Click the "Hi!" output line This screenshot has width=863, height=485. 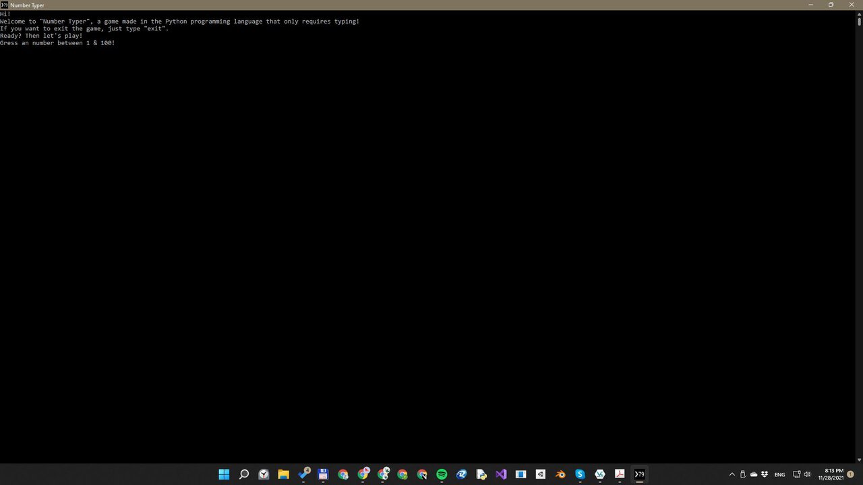(5, 14)
